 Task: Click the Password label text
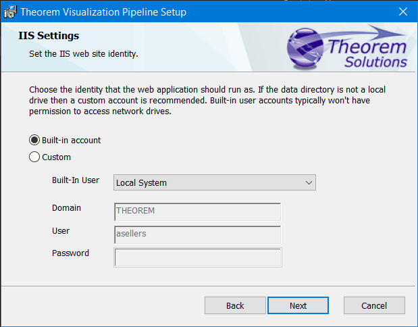click(70, 253)
